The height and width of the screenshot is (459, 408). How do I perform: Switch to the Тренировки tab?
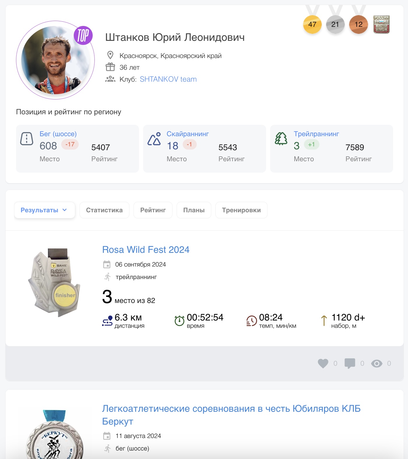tap(241, 210)
